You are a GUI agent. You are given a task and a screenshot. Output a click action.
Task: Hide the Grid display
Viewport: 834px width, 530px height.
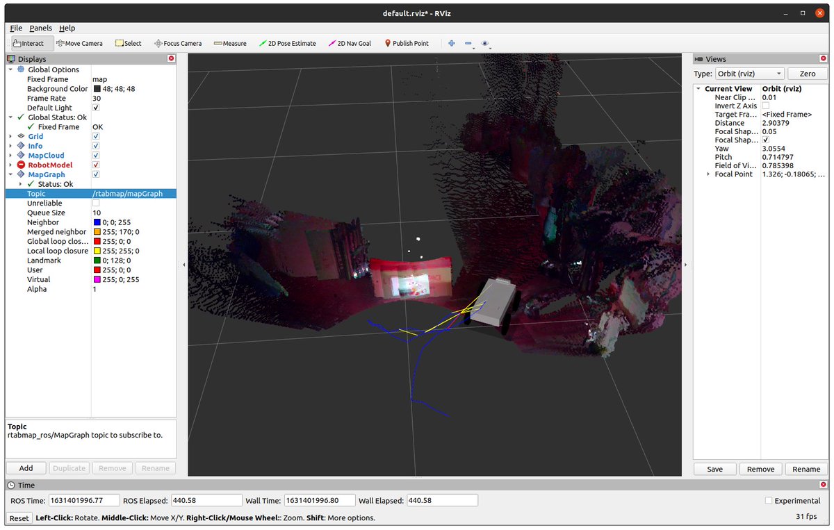click(x=95, y=136)
